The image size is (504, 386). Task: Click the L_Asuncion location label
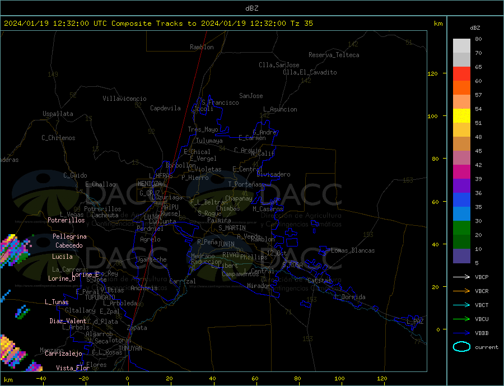pos(280,109)
